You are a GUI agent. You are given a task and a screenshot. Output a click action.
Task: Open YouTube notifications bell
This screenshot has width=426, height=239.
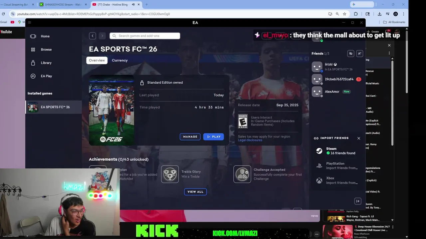(x=388, y=32)
